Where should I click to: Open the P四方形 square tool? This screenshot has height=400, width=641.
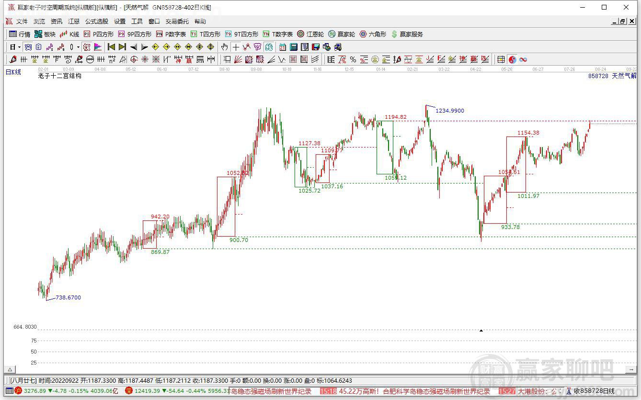click(x=99, y=34)
